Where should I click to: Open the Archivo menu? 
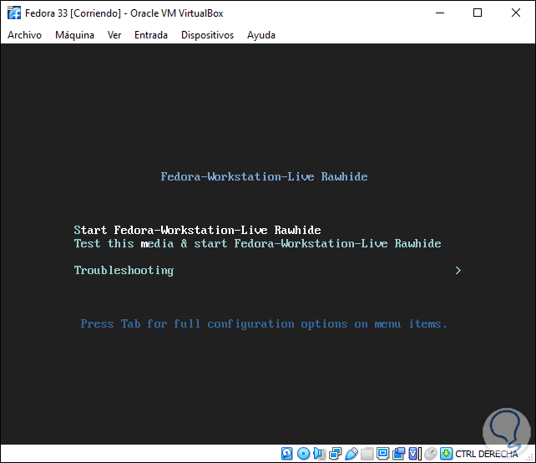[24, 35]
